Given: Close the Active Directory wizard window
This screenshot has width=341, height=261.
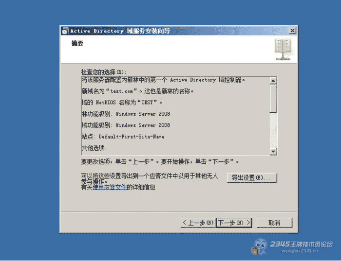Looking at the screenshot, I should 292,31.
